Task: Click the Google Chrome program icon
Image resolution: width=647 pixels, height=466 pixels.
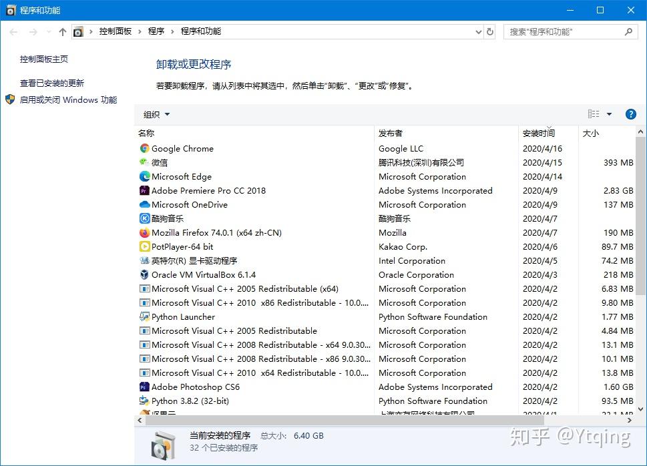Action: [144, 149]
